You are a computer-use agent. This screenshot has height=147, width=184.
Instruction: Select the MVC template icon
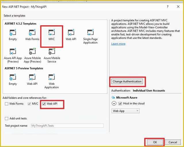[52, 33]
